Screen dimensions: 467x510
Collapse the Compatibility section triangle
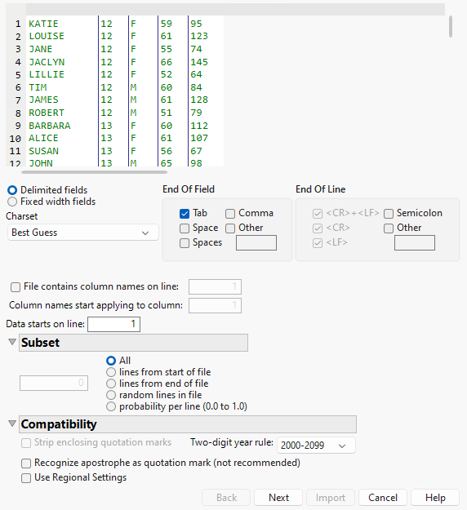coord(12,424)
